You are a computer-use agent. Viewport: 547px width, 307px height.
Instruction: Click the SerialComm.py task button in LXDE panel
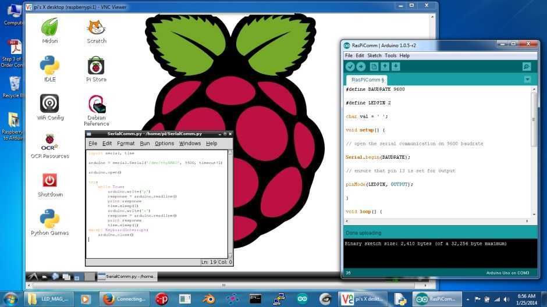coord(127,276)
